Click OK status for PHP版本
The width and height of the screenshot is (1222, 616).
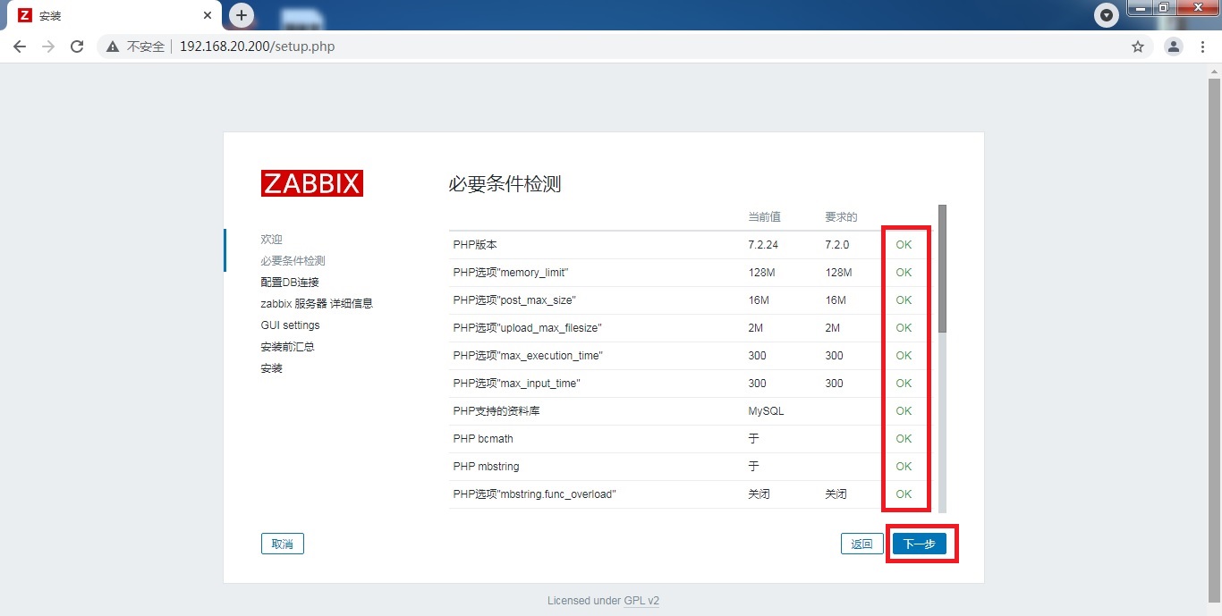(x=904, y=245)
